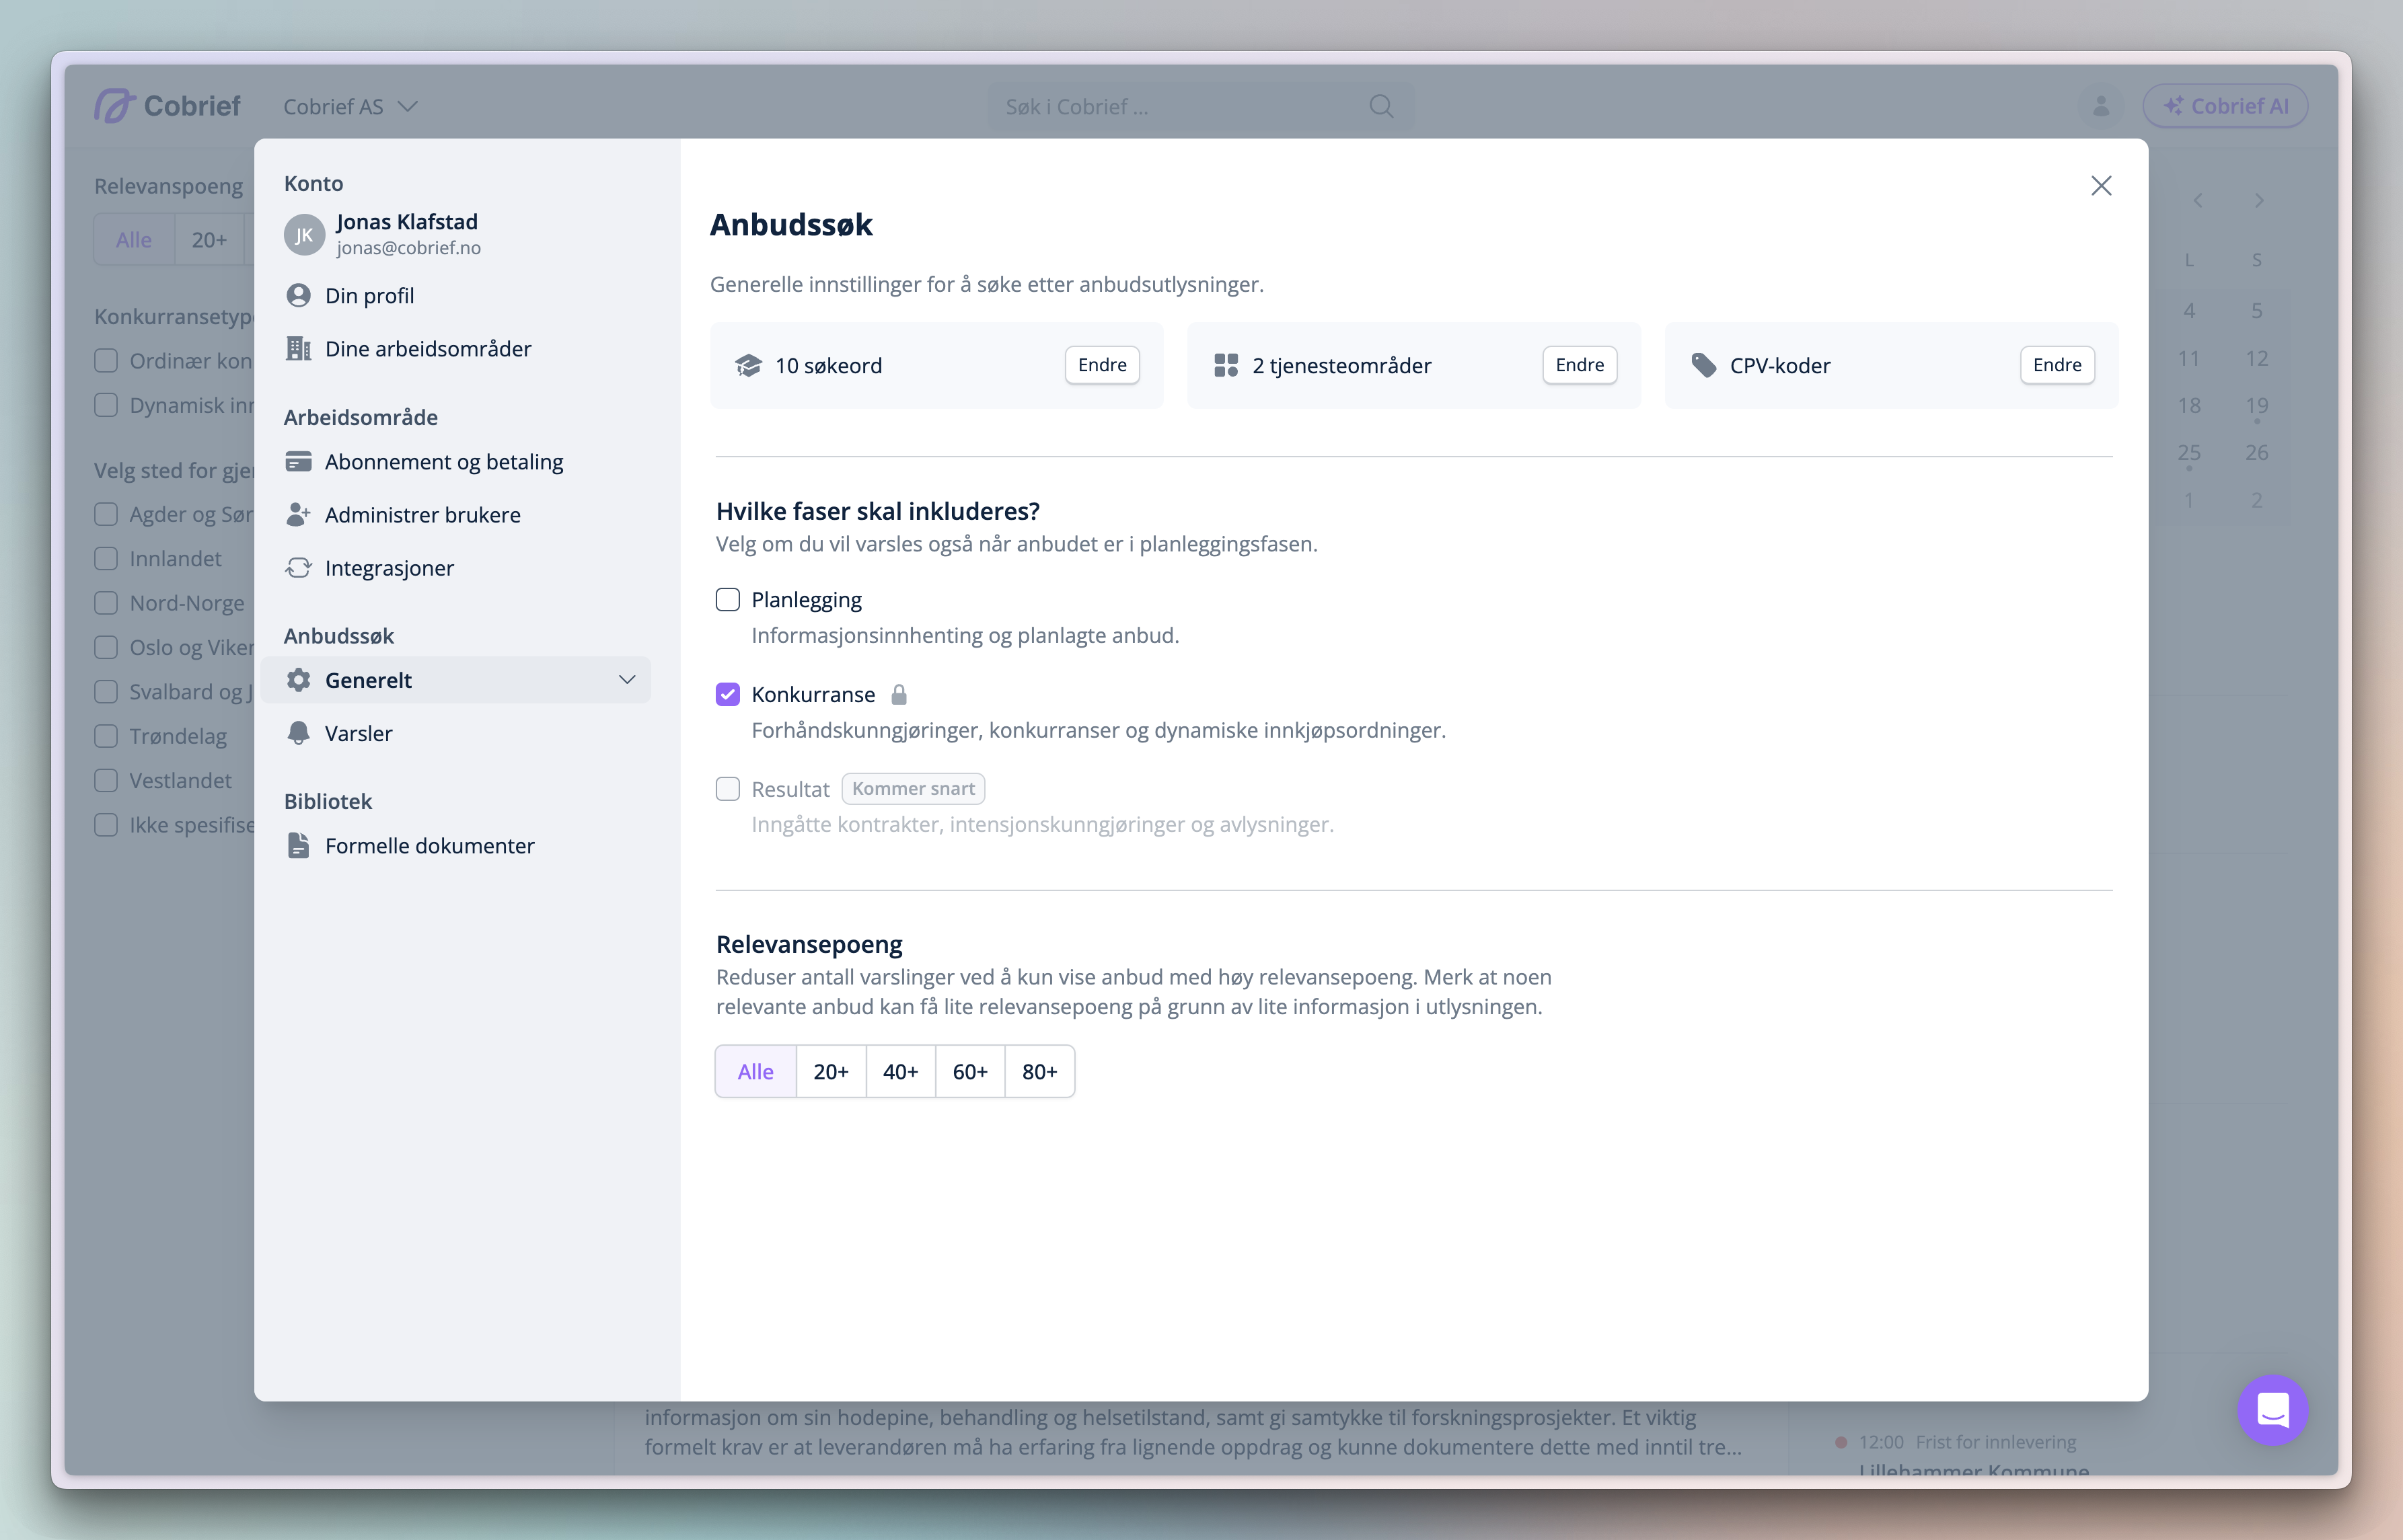Click the Din profil person icon
The image size is (2403, 1540).
point(298,295)
